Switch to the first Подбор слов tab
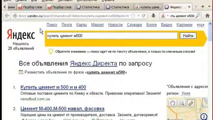This screenshot has height=120, width=213. click(31, 7)
